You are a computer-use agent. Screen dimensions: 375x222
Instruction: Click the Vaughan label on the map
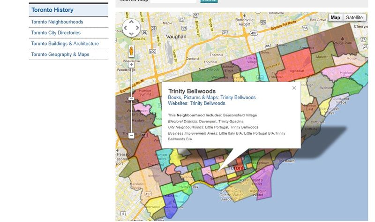(176, 37)
